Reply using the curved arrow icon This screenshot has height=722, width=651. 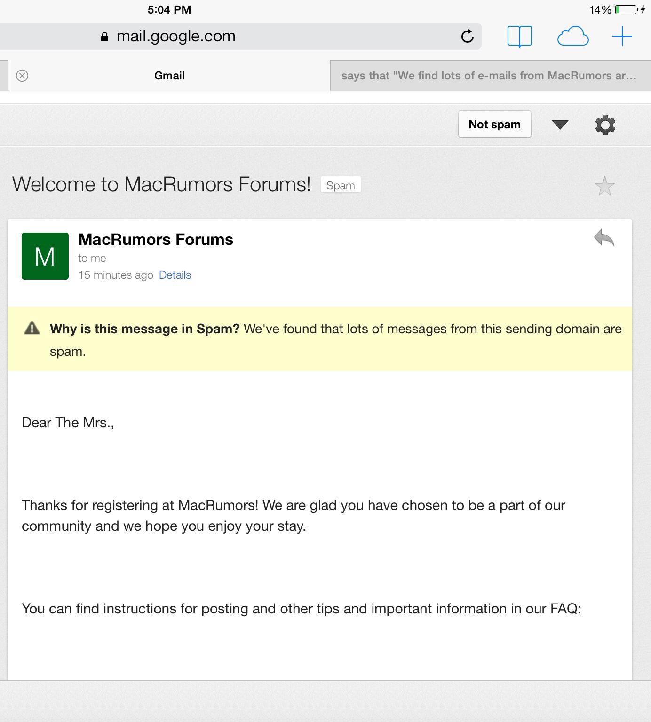tap(604, 238)
